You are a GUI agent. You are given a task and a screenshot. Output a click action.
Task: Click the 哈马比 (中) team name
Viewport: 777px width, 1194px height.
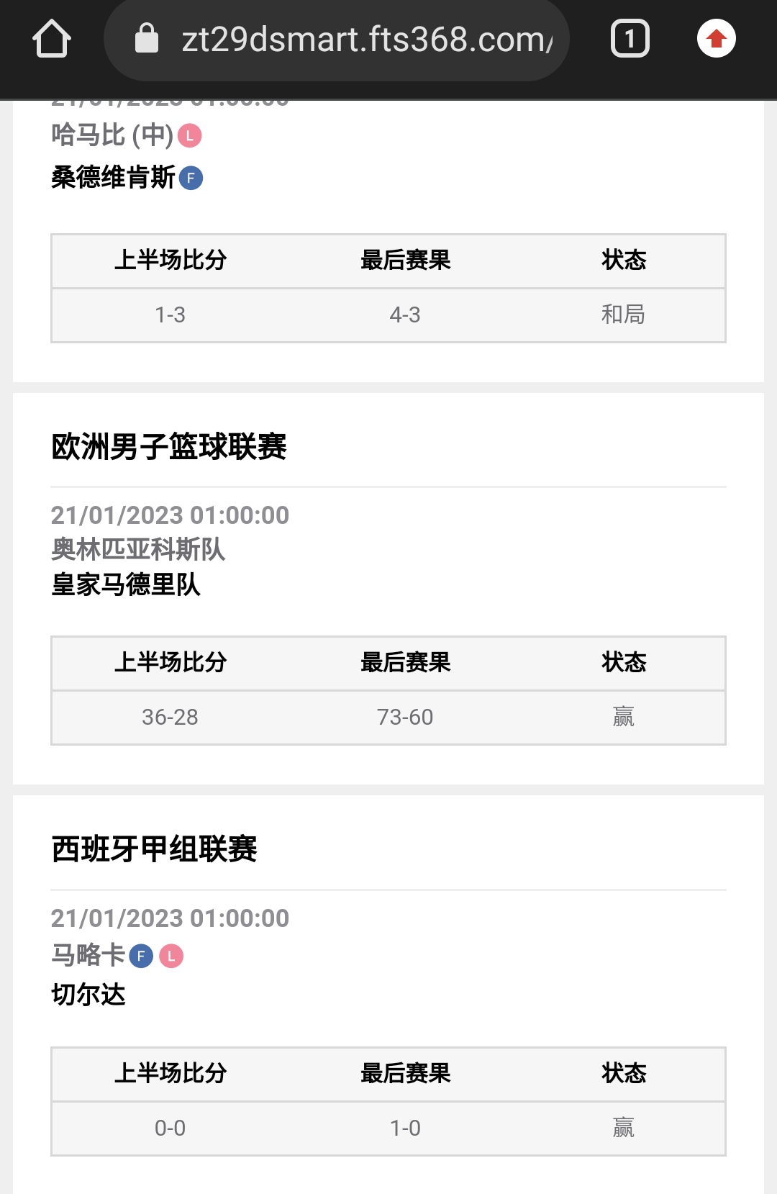112,135
